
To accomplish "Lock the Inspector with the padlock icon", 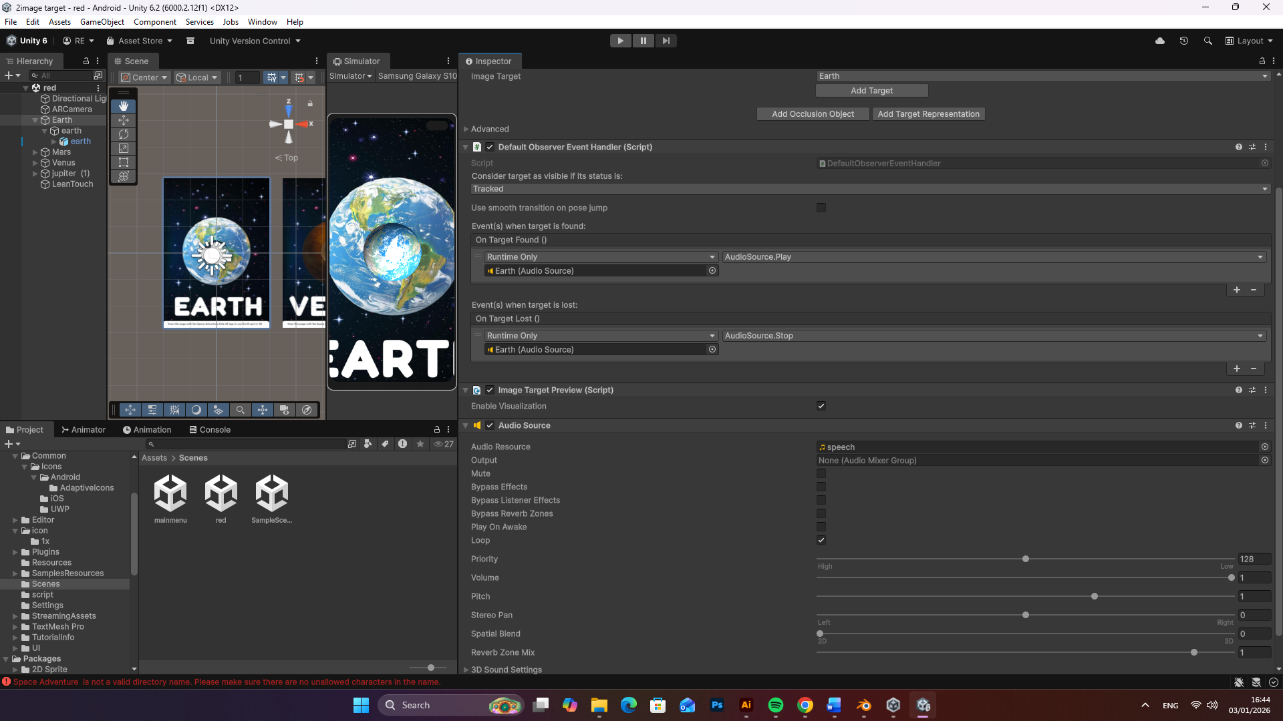I will pyautogui.click(x=1262, y=61).
